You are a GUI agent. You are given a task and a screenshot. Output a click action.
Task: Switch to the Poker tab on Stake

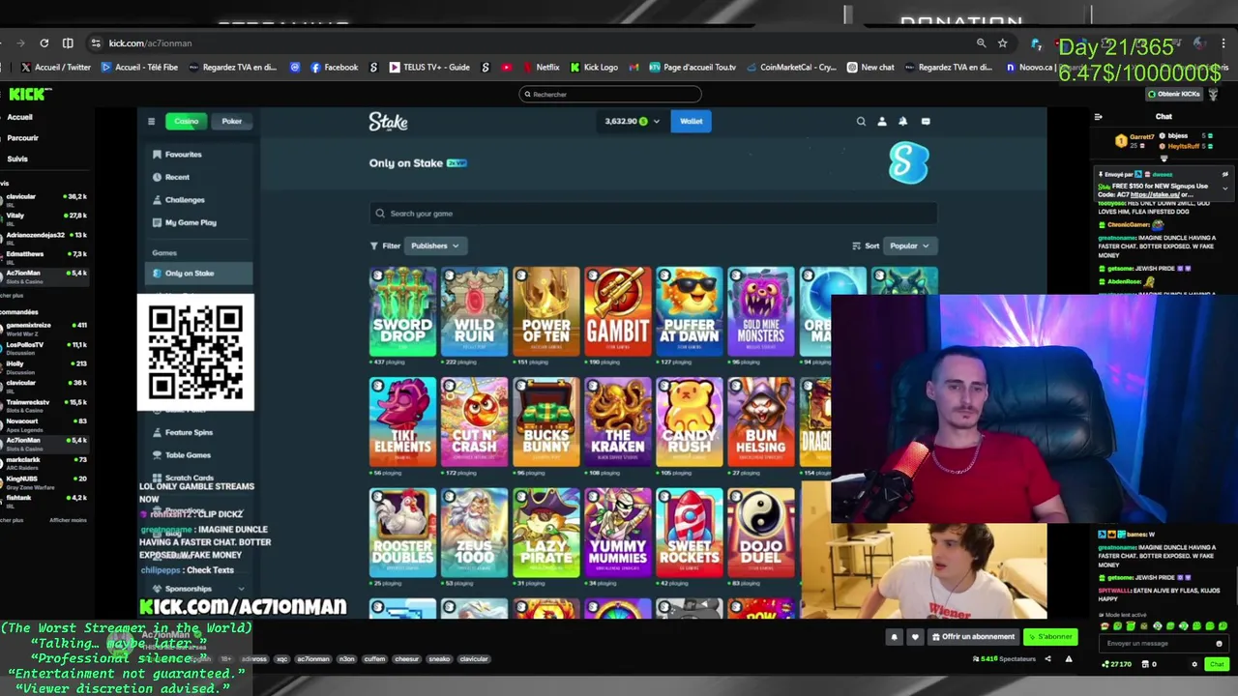pyautogui.click(x=231, y=121)
